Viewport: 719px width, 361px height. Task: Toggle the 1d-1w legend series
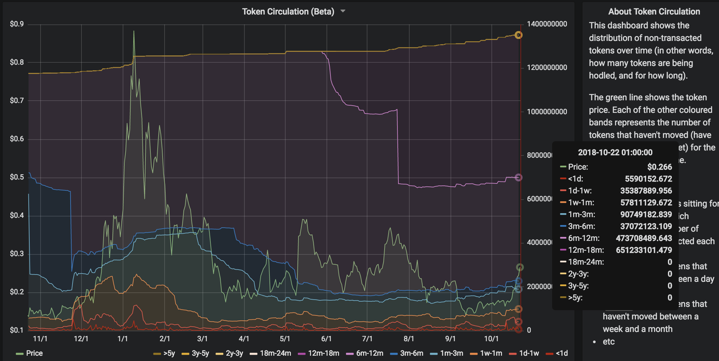[x=529, y=353]
